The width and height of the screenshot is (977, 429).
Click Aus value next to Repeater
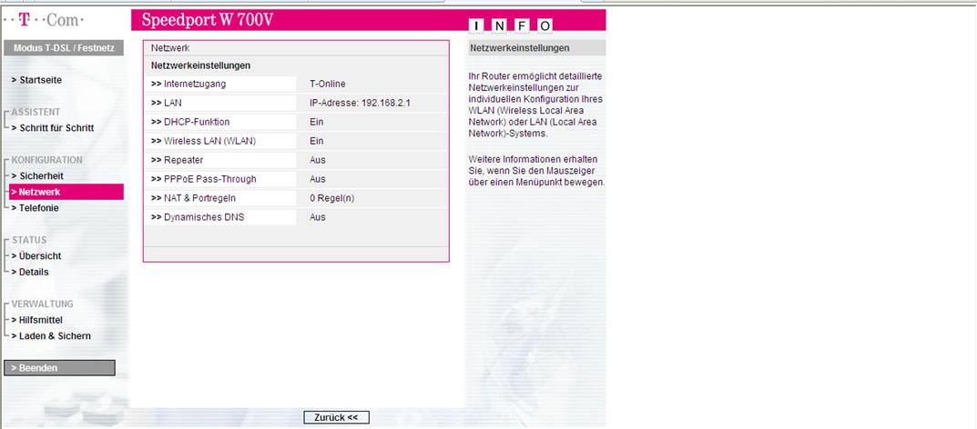318,160
